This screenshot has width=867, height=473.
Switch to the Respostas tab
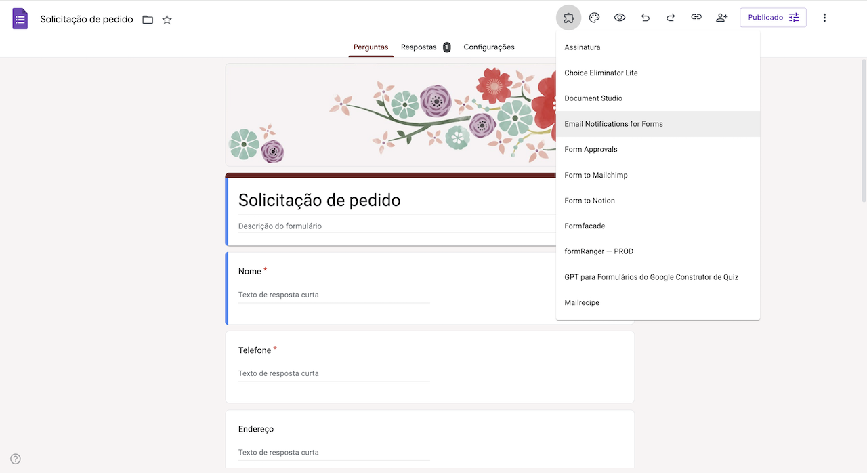click(418, 47)
